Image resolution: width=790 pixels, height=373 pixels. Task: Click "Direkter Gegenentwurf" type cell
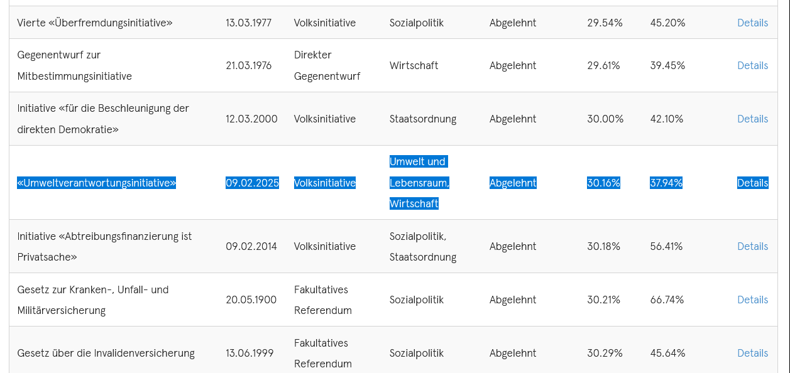pyautogui.click(x=327, y=65)
